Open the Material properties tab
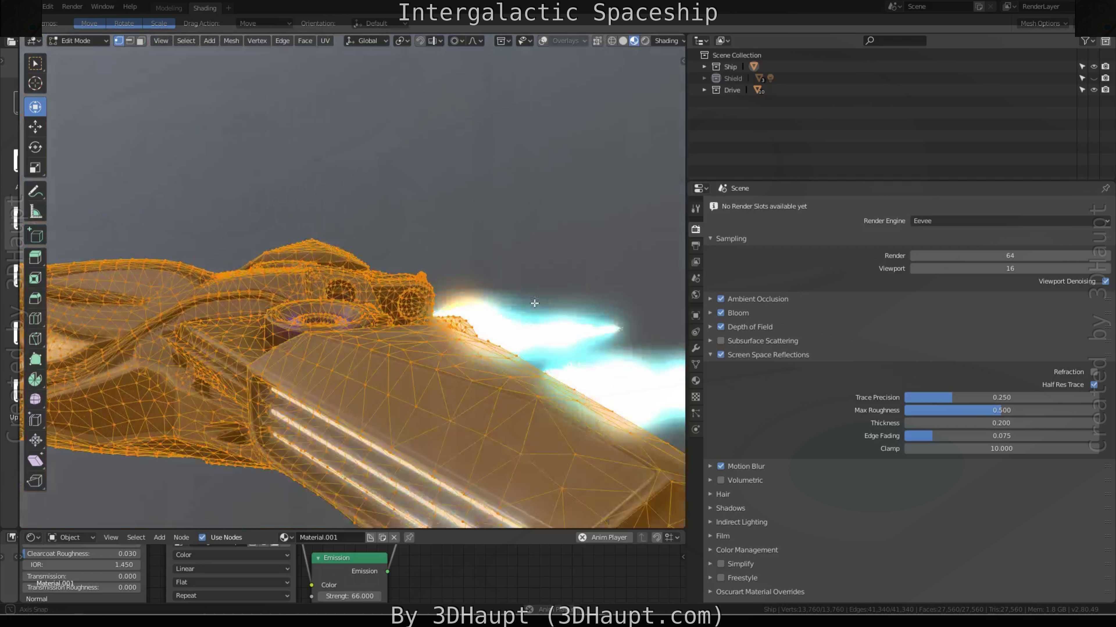This screenshot has height=627, width=1116. click(696, 381)
